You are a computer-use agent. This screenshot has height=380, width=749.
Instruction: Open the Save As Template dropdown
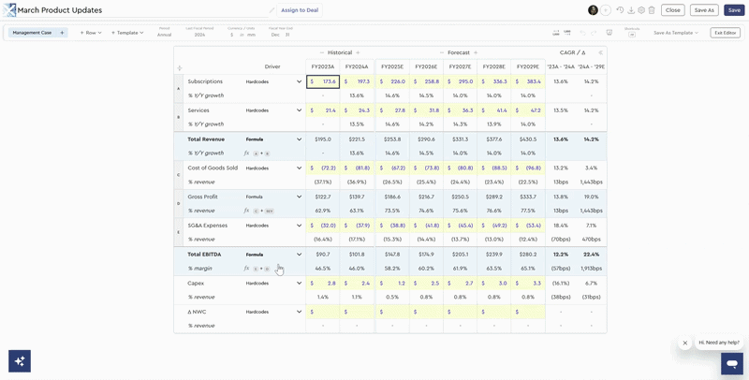click(x=676, y=33)
